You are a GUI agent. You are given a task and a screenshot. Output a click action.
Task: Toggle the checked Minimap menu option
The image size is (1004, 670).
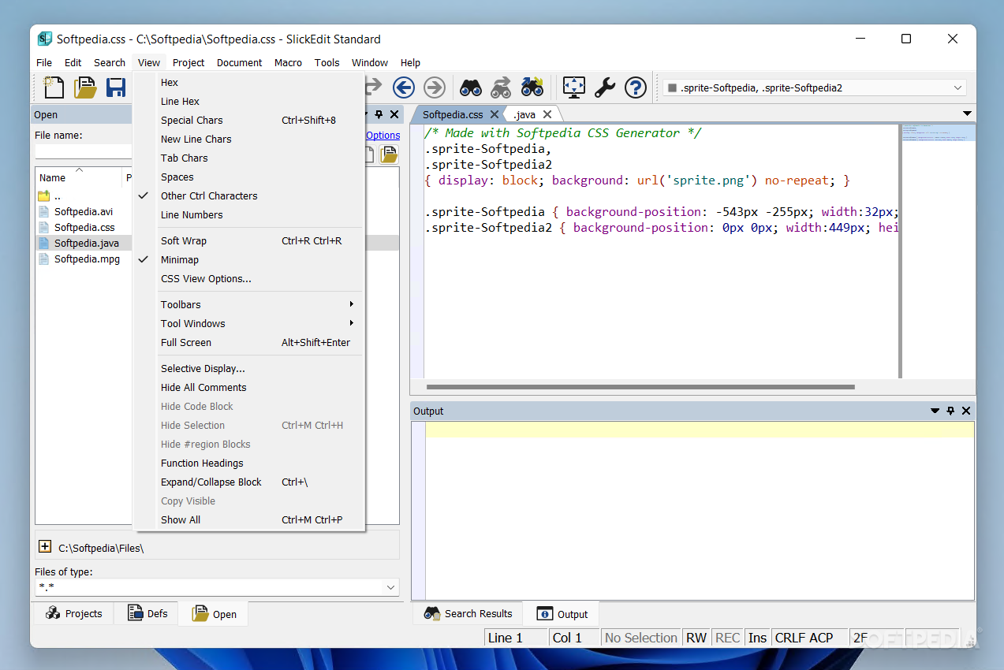pyautogui.click(x=249, y=259)
